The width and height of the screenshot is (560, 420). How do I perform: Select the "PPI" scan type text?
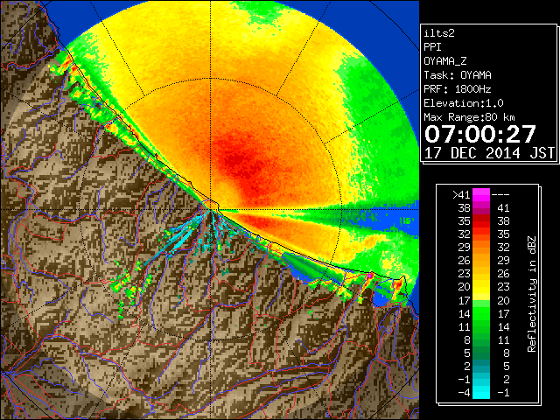[432, 47]
